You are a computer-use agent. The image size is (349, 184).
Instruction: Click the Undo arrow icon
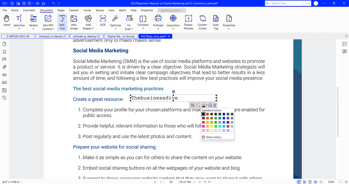(x=53, y=3)
